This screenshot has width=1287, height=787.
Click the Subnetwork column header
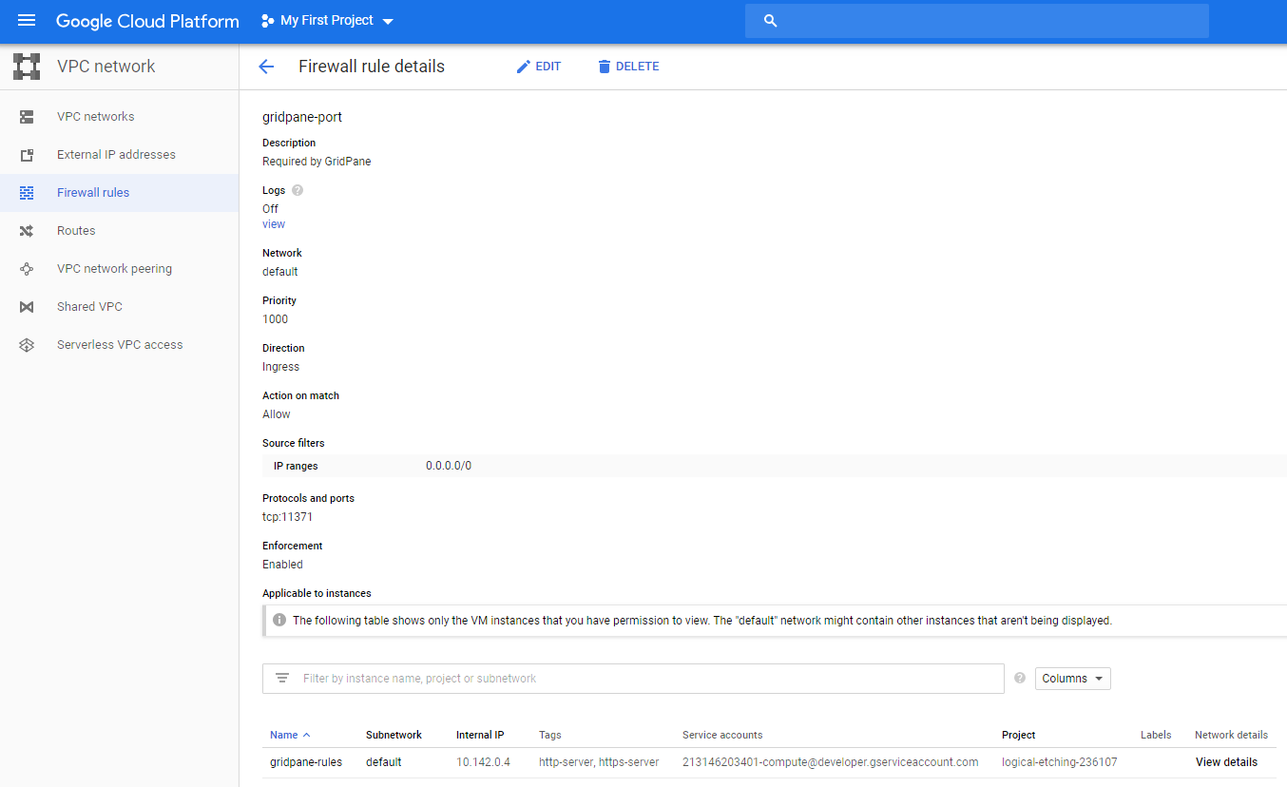(x=394, y=735)
